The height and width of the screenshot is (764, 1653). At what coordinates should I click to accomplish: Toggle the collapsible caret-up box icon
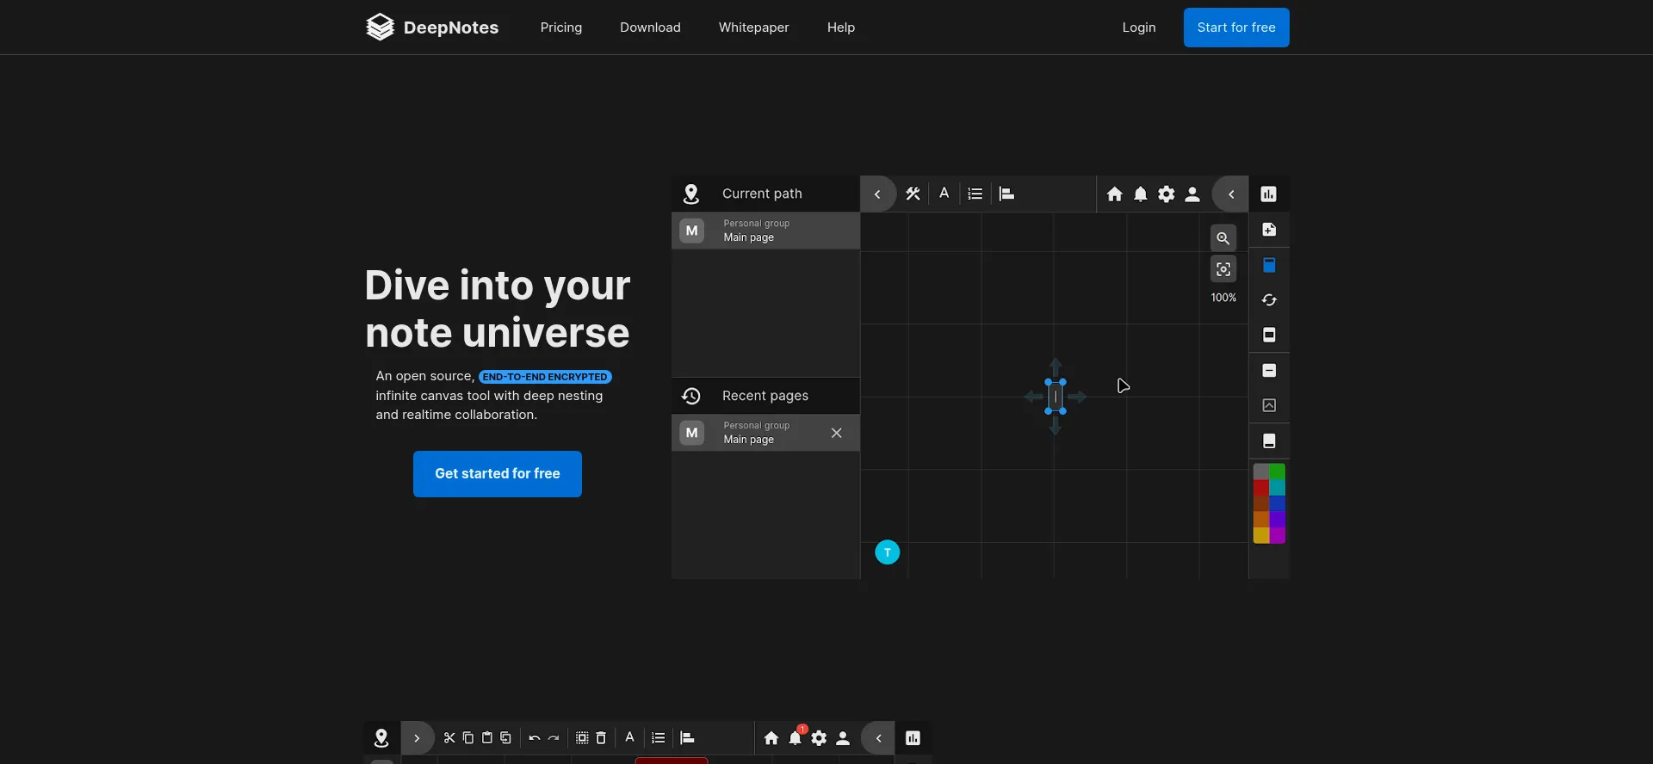(x=1269, y=405)
